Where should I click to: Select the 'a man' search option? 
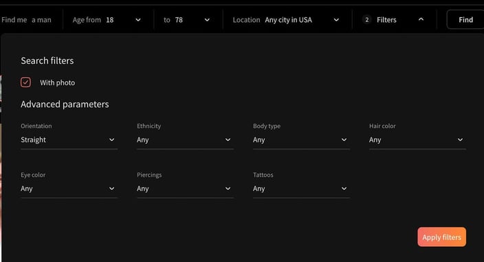point(41,20)
